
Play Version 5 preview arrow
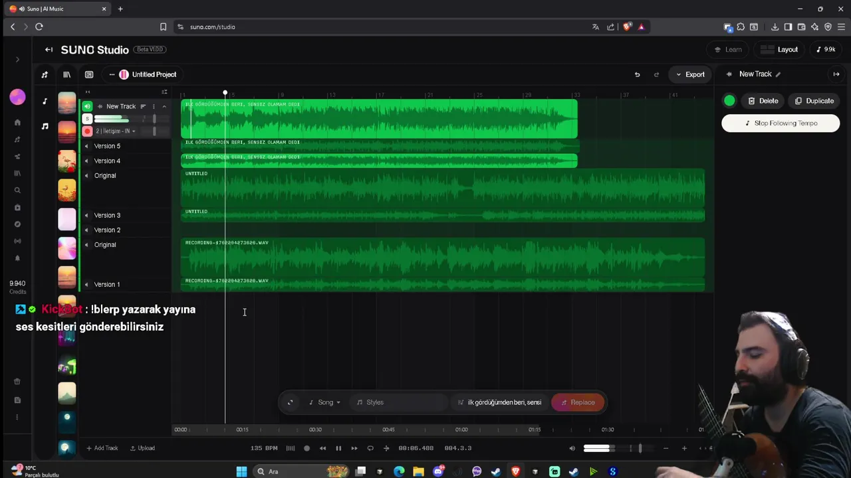tap(86, 146)
